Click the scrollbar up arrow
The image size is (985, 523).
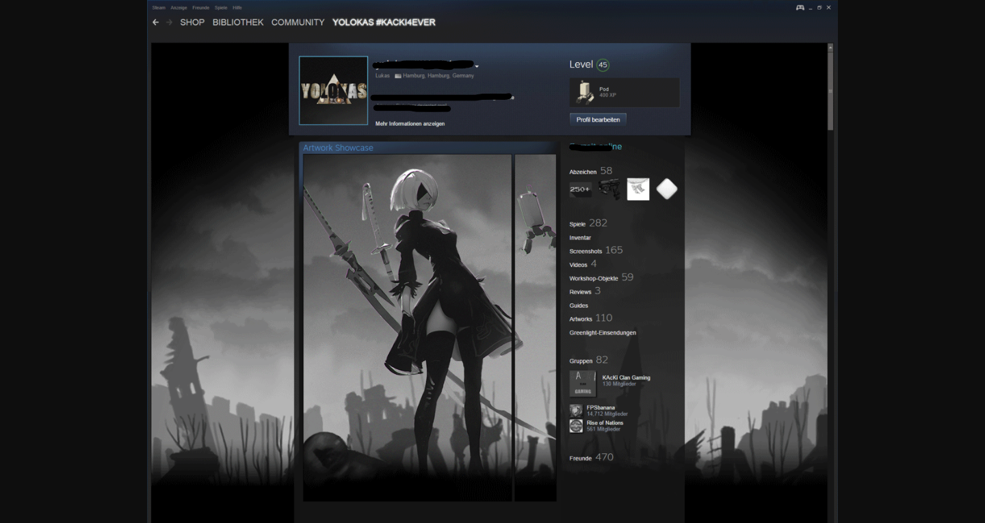tap(830, 47)
